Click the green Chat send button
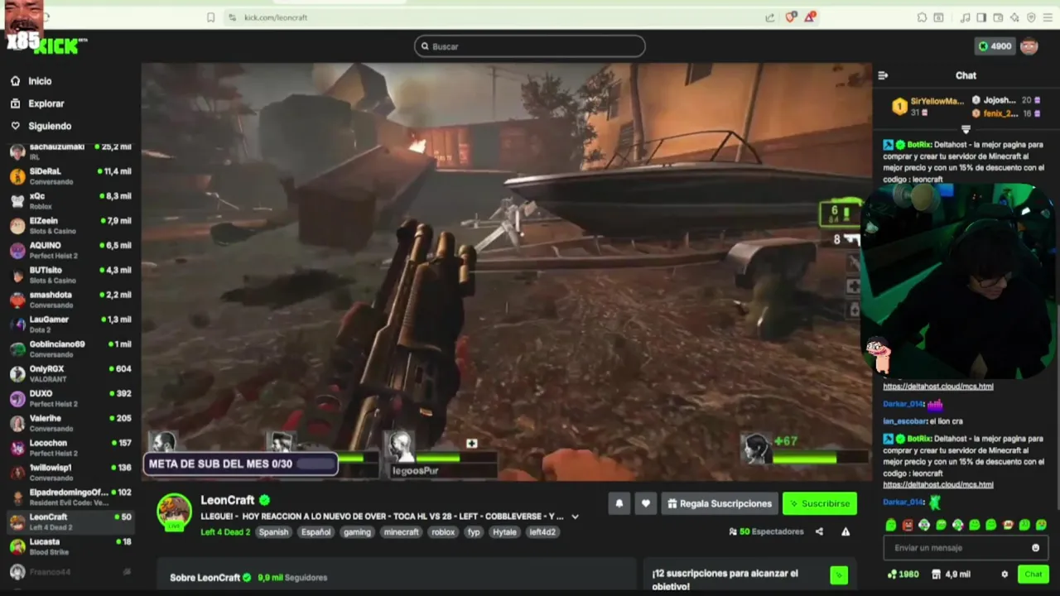Screen dimensions: 1060x596 (1033, 574)
